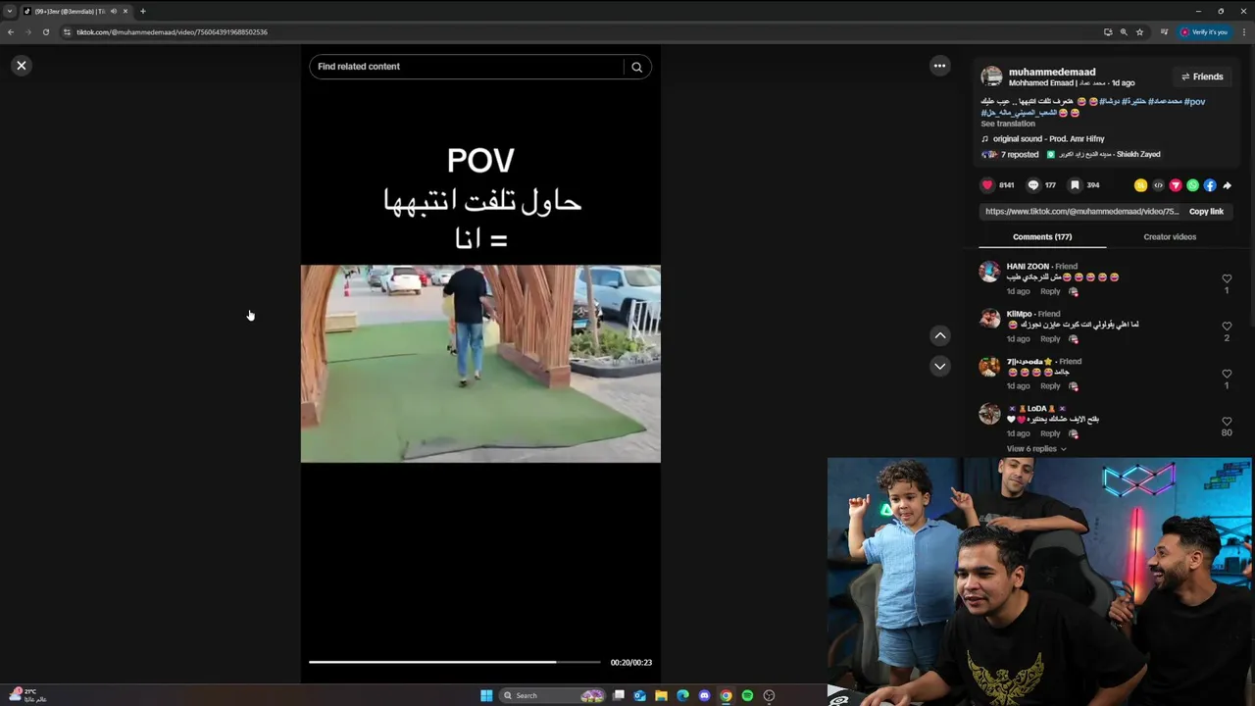Click the yellow repost share icon
This screenshot has width=1255, height=706.
pyautogui.click(x=1140, y=184)
